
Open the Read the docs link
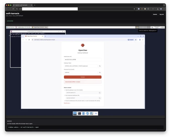[67, 103]
